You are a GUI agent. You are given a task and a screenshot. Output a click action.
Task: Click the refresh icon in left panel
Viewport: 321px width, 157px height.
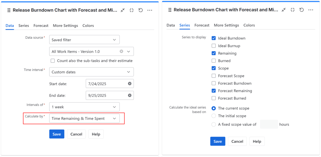tap(141, 10)
